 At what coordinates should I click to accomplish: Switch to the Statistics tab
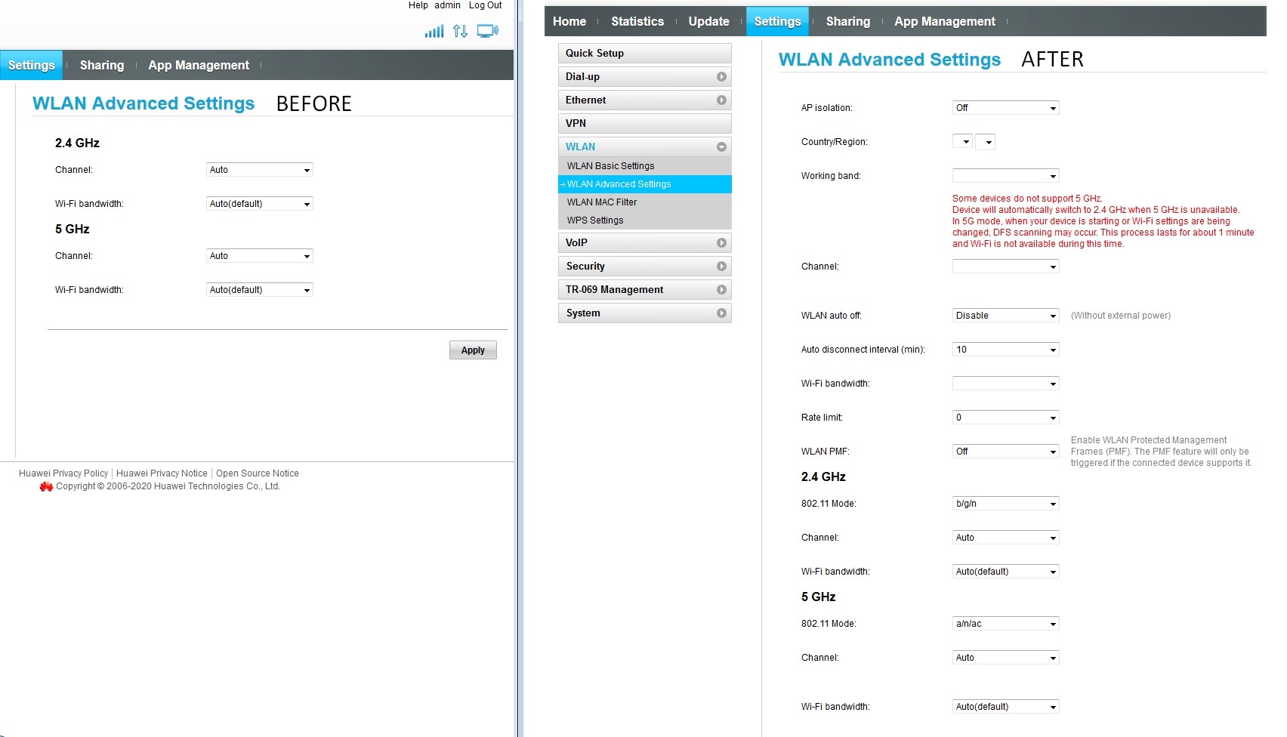click(x=637, y=22)
